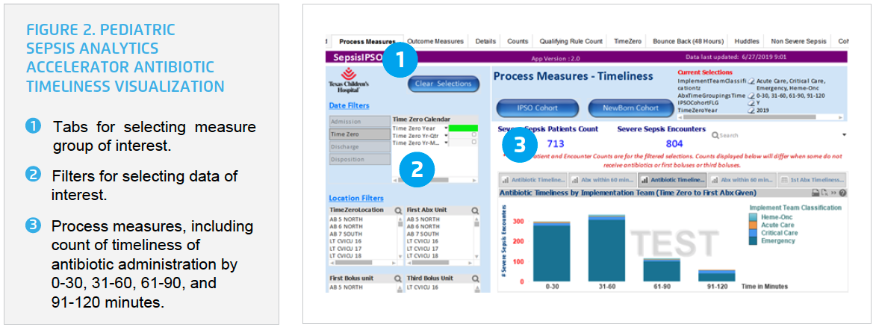Screen dimensions: 876x327
Task: Click the Location Filters link
Action: click(x=356, y=198)
